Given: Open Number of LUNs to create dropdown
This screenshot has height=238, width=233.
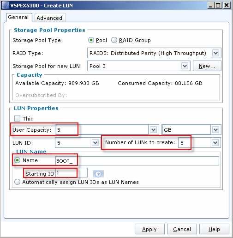Looking at the screenshot, I should [x=215, y=143].
